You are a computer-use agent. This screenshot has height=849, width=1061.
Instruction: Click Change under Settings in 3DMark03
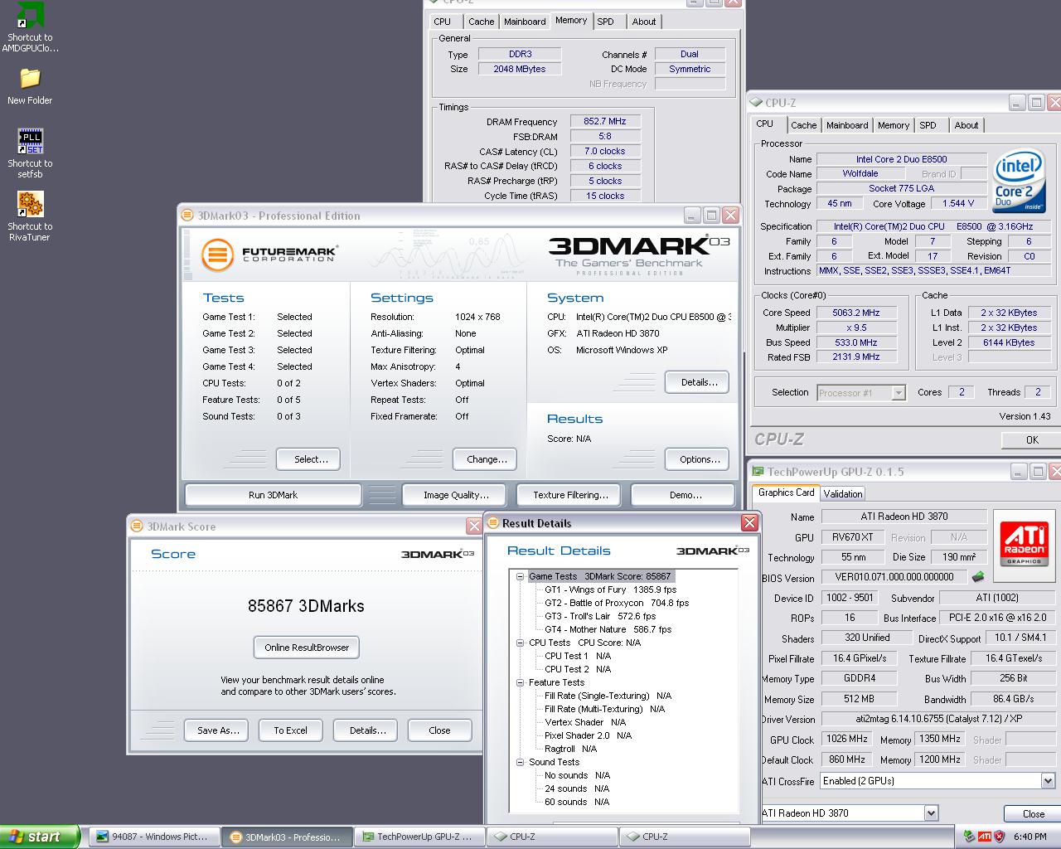tap(487, 459)
